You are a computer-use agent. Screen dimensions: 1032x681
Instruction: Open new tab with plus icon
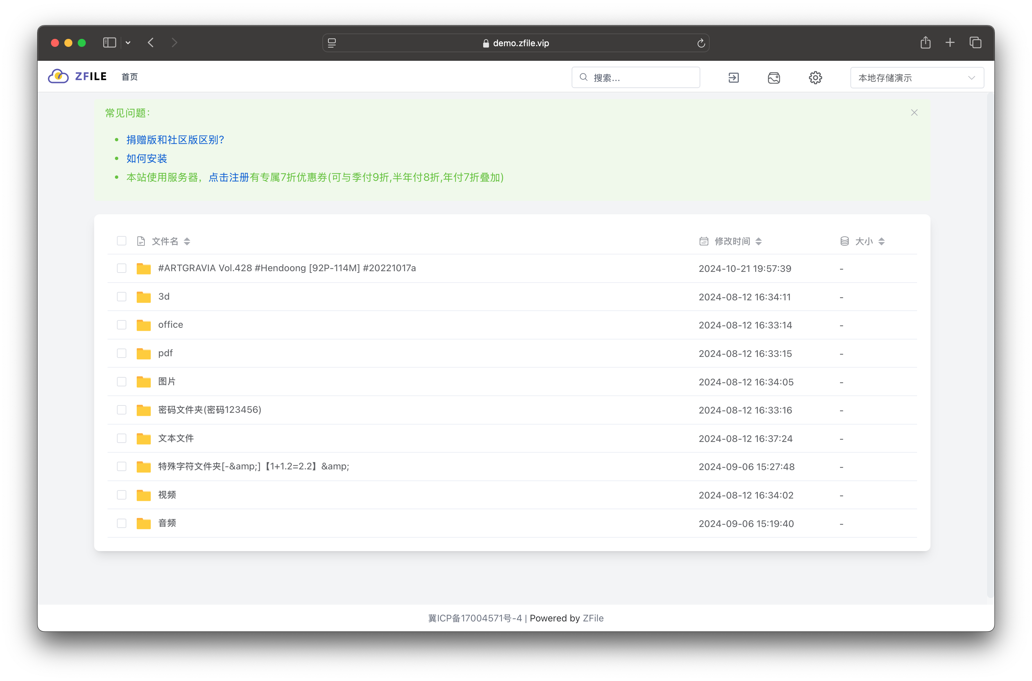pyautogui.click(x=950, y=43)
